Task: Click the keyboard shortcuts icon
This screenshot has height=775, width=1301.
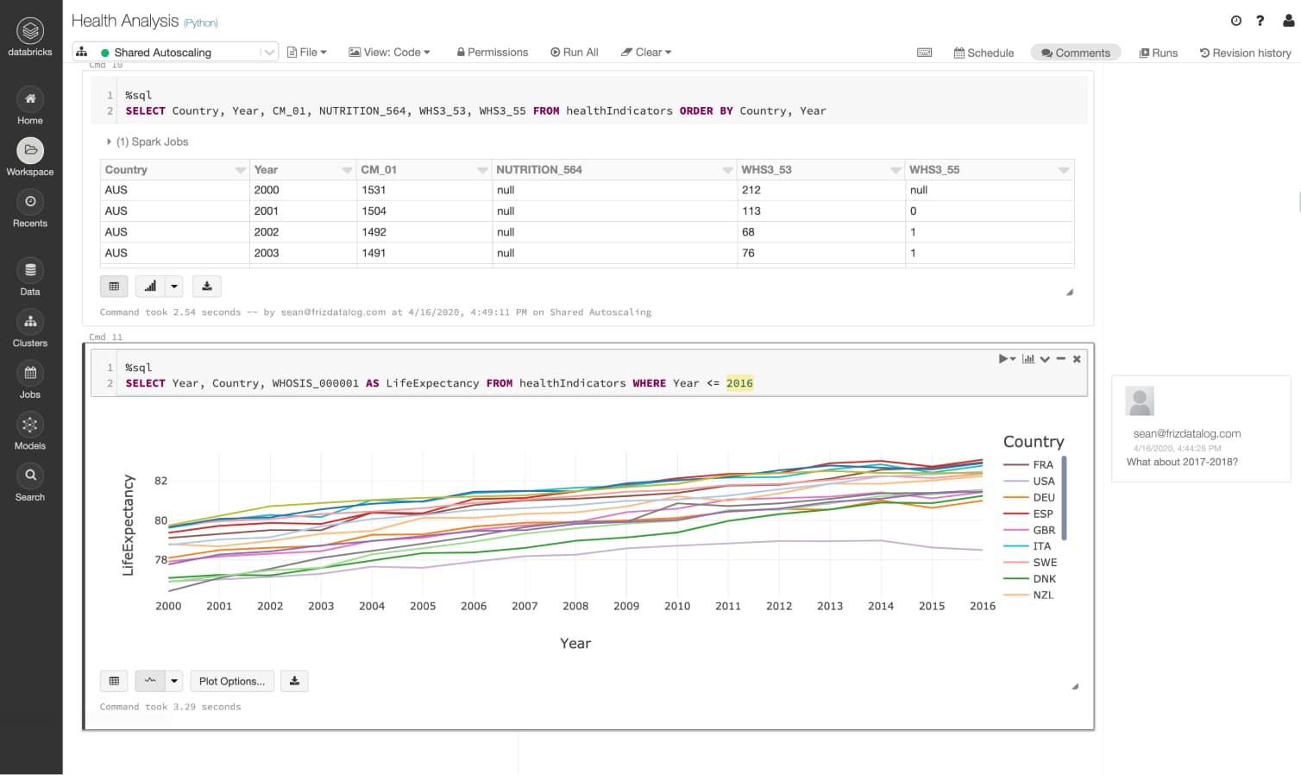Action: tap(924, 53)
